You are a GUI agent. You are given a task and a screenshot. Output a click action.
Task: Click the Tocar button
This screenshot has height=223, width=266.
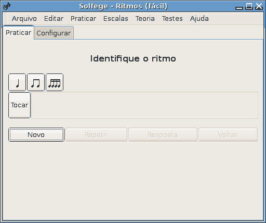(20, 105)
